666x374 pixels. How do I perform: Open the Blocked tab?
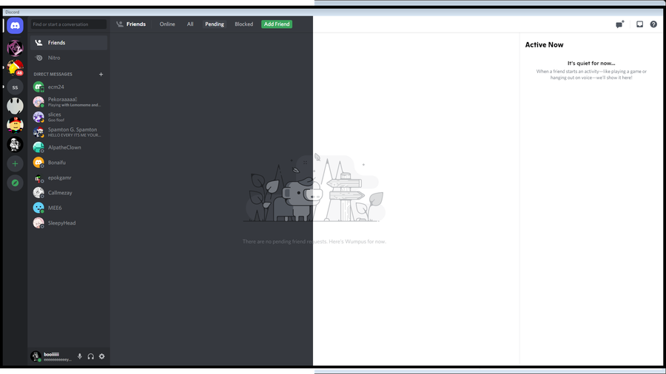click(243, 24)
